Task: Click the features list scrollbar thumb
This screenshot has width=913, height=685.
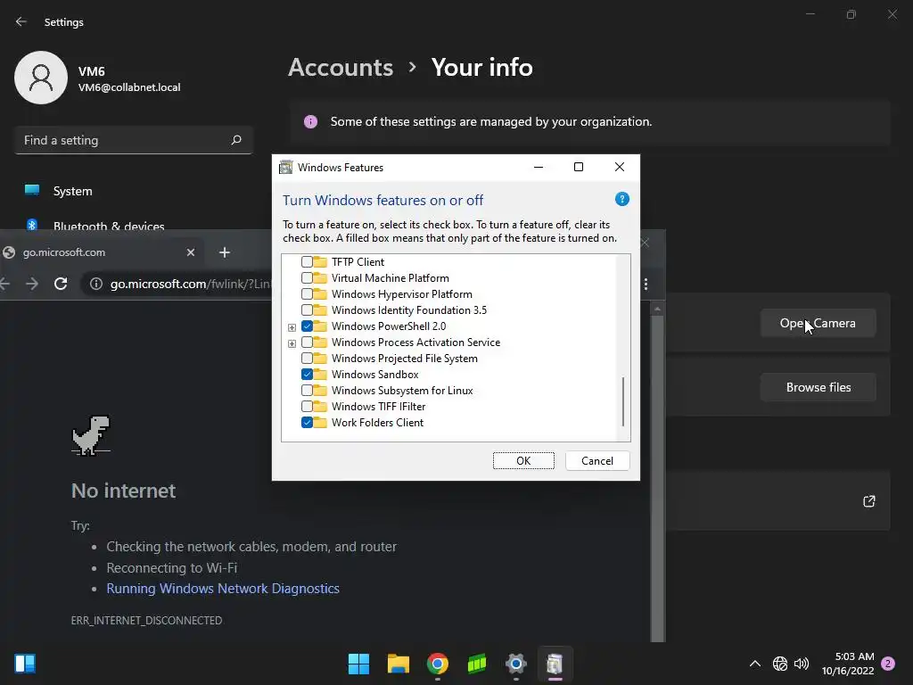Action: 623,401
